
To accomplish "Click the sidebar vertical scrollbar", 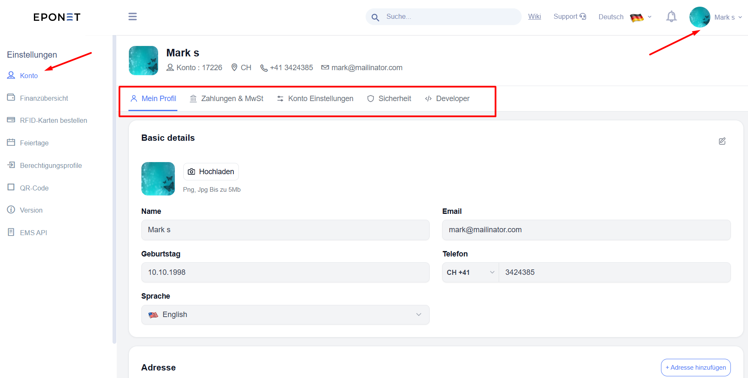I will coord(114,189).
